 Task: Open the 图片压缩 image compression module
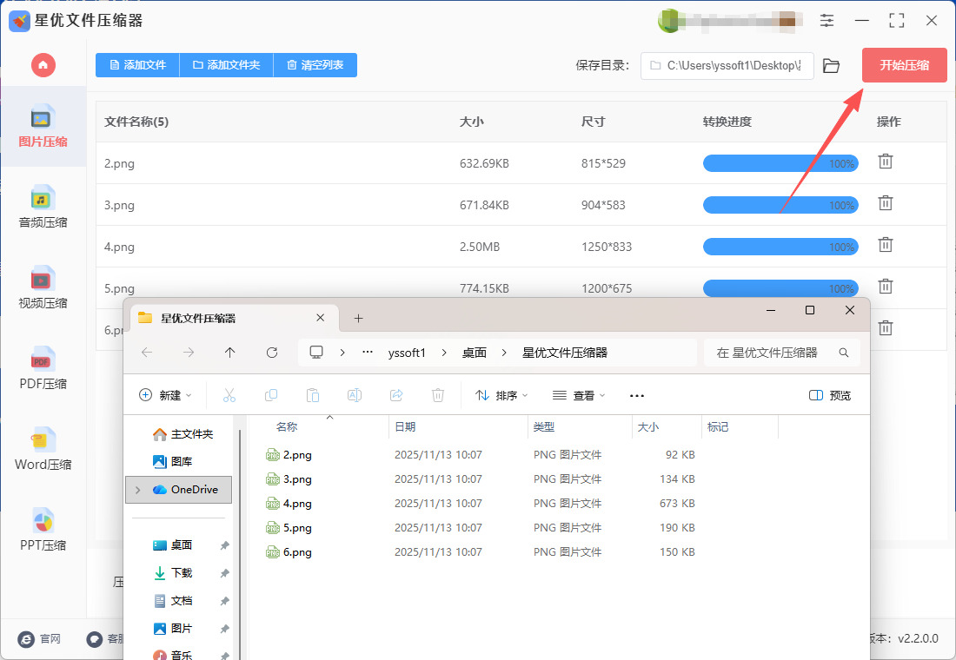click(43, 127)
